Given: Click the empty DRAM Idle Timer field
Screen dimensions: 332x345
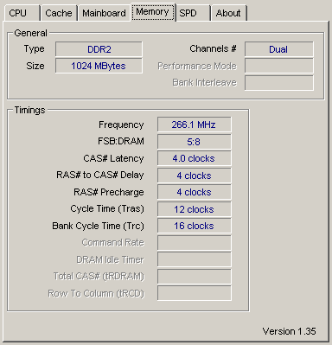Looking at the screenshot, I should (194, 259).
